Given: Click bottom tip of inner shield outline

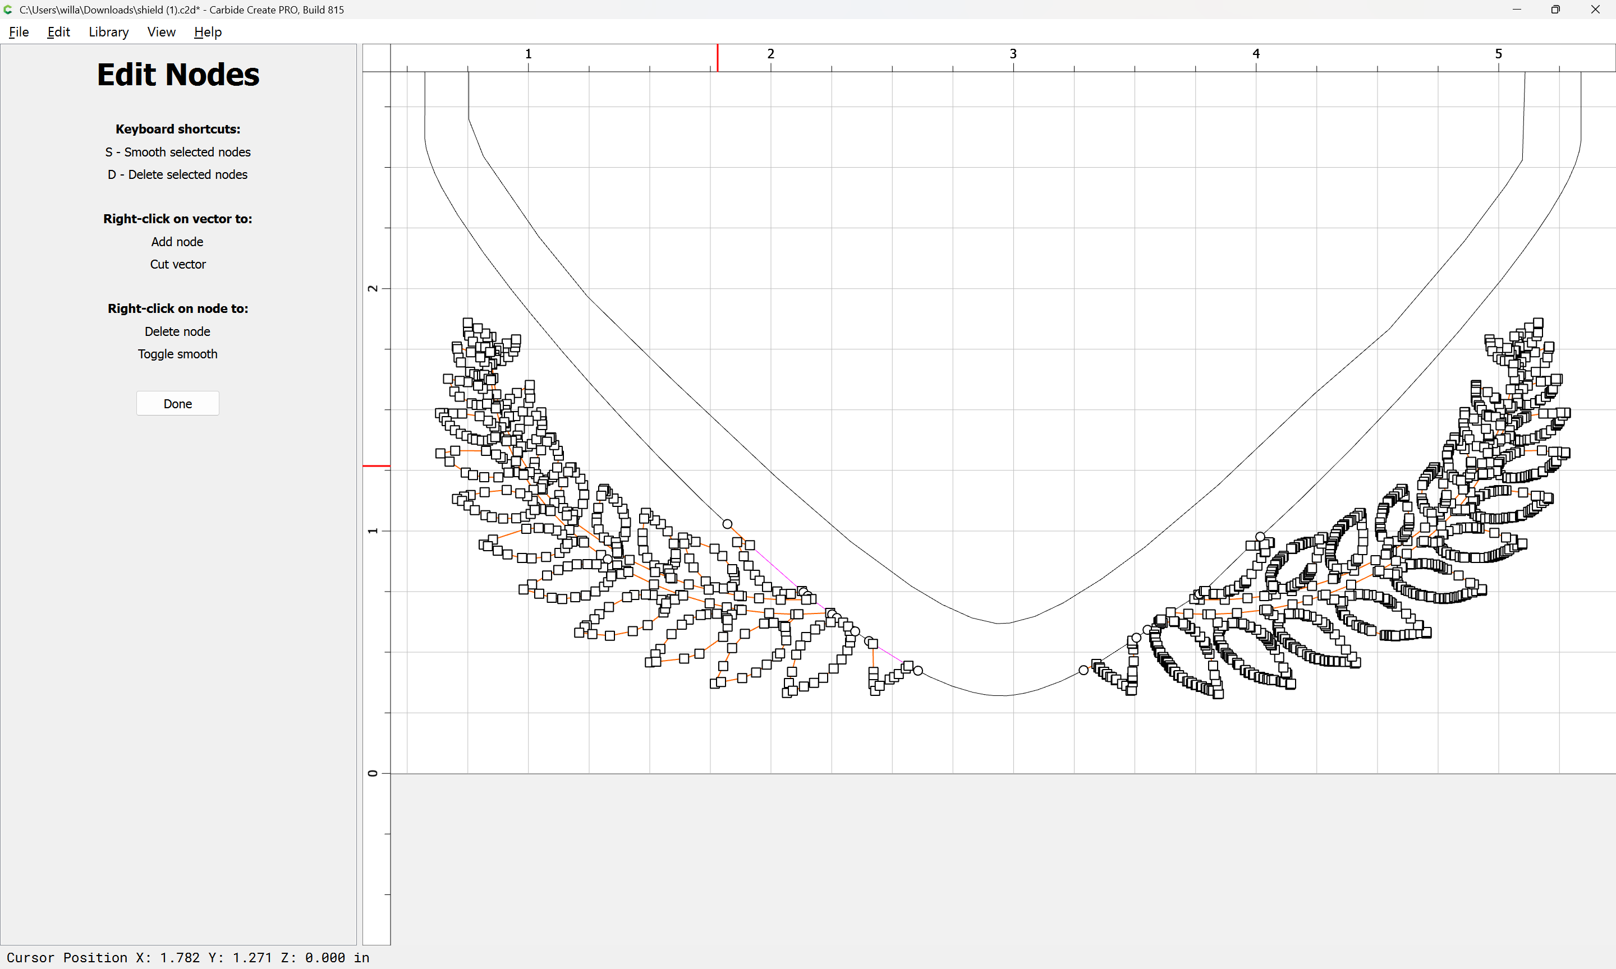Looking at the screenshot, I should [x=1000, y=623].
